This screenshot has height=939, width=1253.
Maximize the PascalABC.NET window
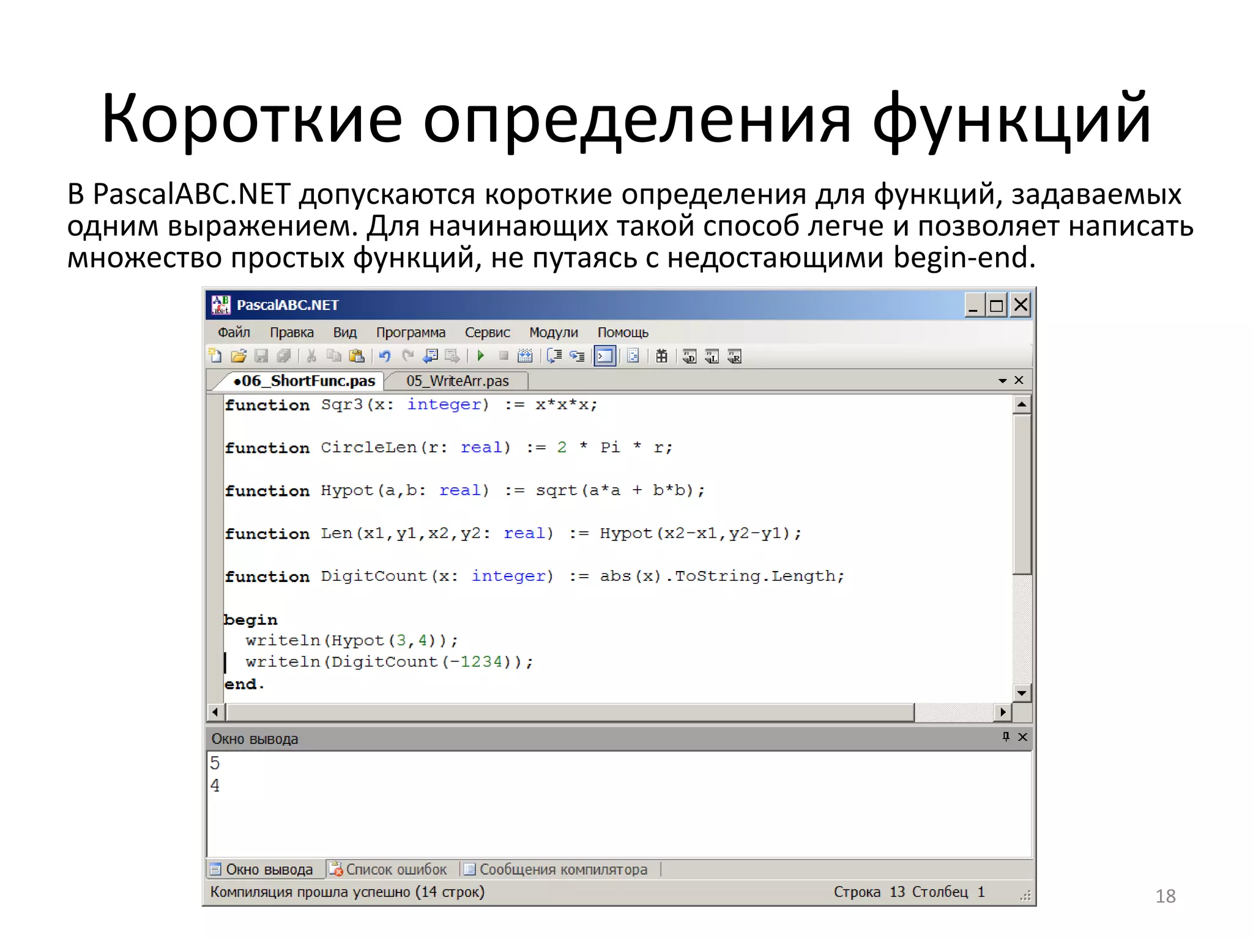click(997, 305)
